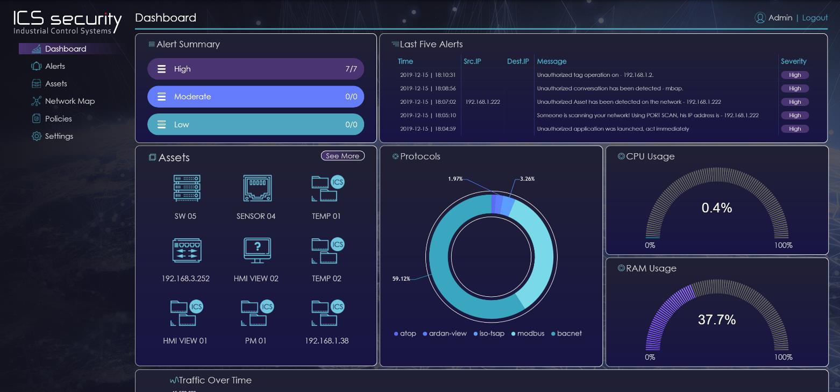Select the HMI VIEW 01 asset icon
The width and height of the screenshot is (840, 392).
(x=187, y=313)
